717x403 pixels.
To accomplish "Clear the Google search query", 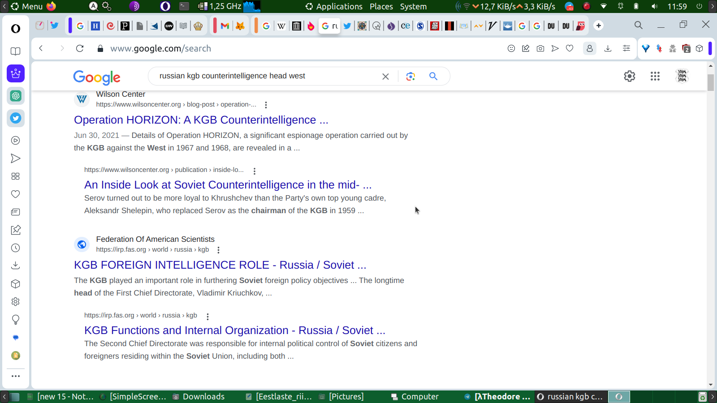I will click(x=385, y=77).
